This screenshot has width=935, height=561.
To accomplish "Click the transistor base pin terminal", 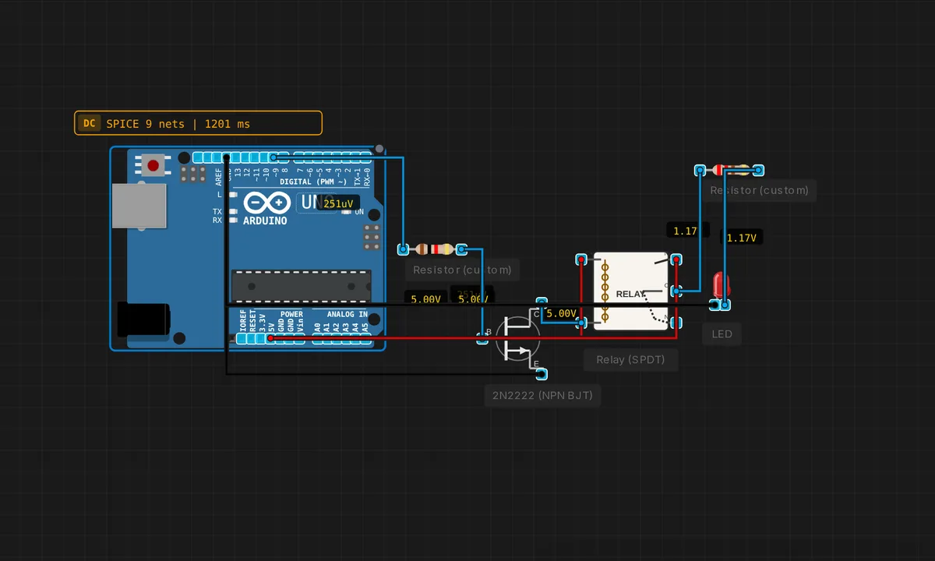I will [x=482, y=337].
